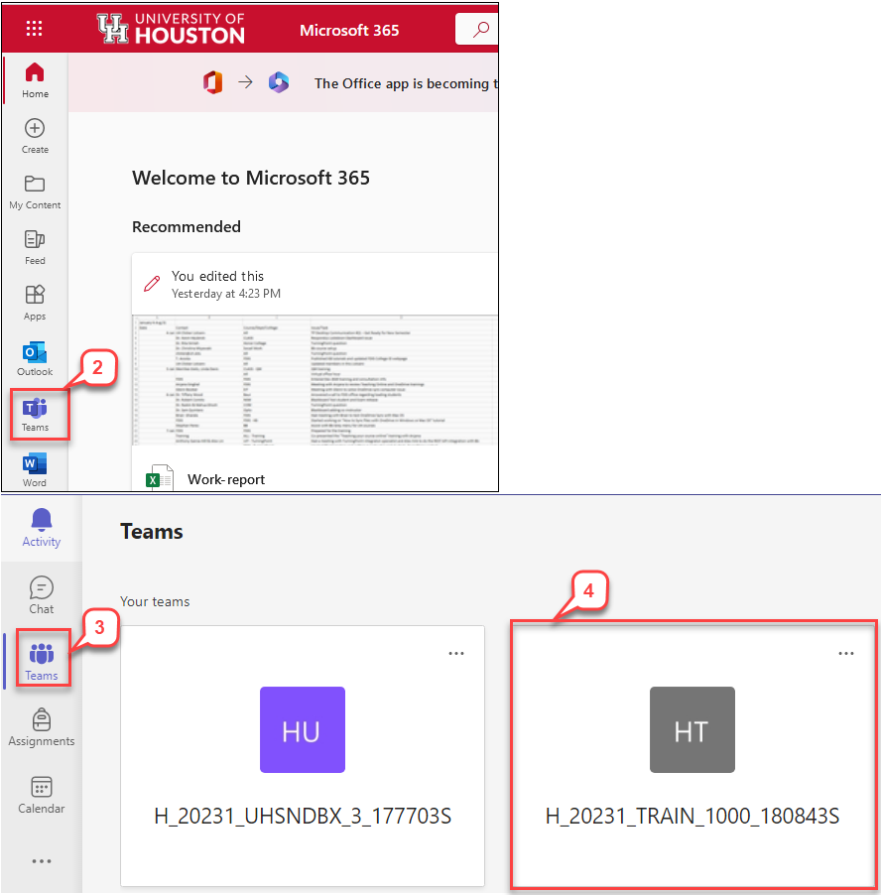
Task: Click 'You edited this' activity text
Action: (217, 276)
